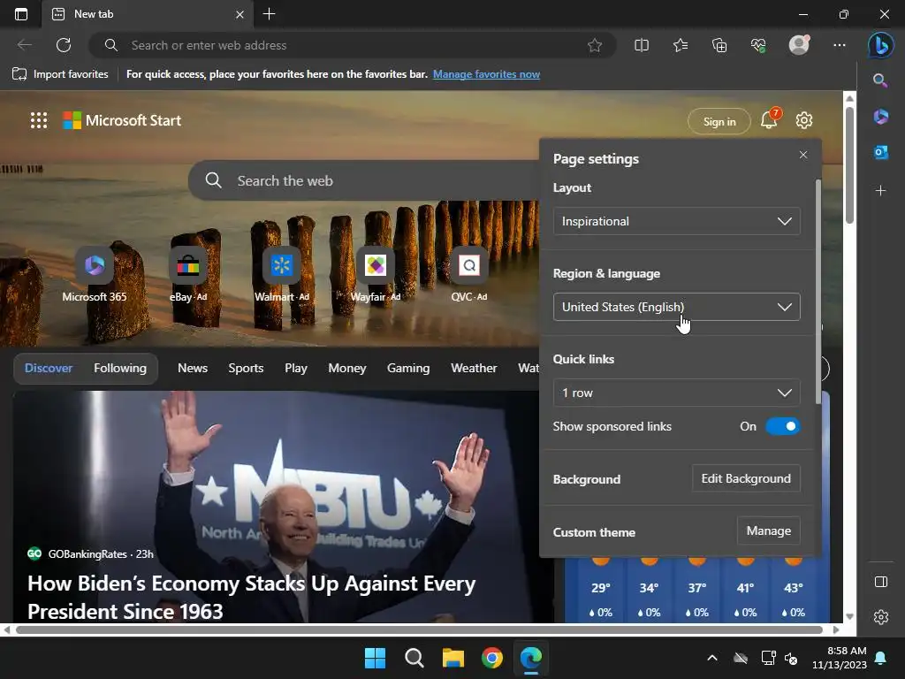
Task: Open the Windows Start menu
Action: [375, 658]
